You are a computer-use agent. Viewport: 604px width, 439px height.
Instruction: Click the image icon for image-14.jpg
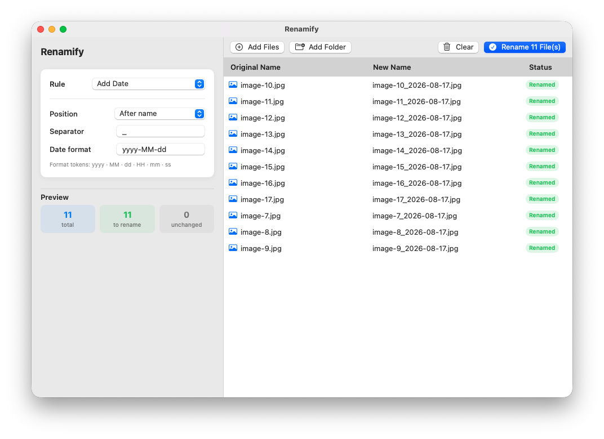[x=233, y=150]
